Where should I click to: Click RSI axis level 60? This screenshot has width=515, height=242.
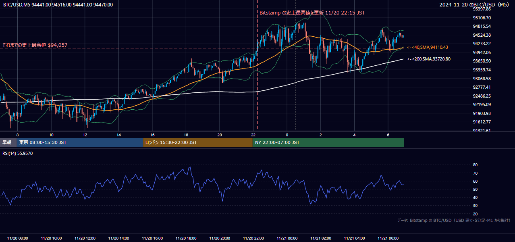pyautogui.click(x=475, y=181)
